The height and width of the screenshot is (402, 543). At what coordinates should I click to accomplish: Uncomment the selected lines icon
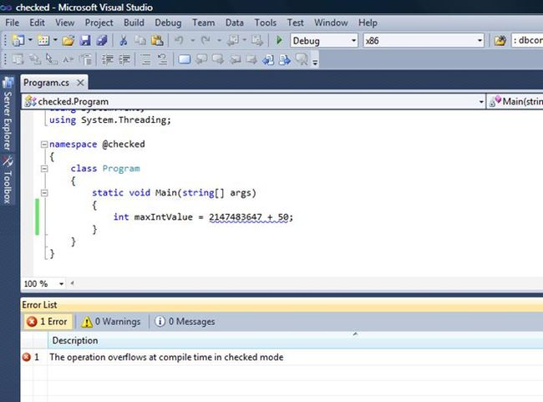point(162,59)
